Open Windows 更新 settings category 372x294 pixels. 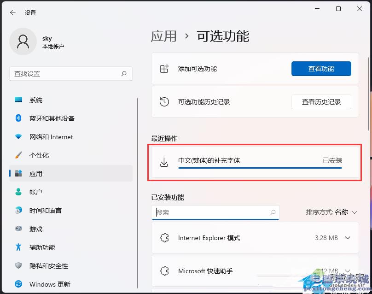click(x=71, y=284)
